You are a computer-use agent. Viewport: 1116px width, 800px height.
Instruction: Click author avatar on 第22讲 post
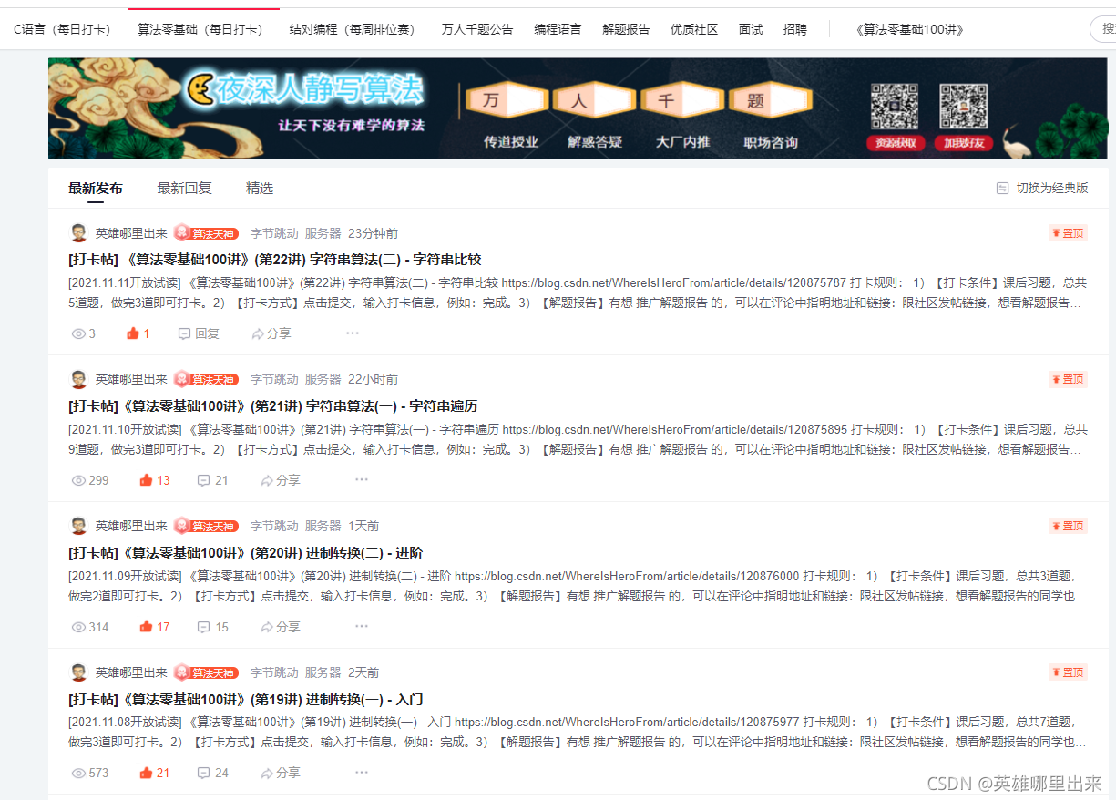click(x=79, y=233)
